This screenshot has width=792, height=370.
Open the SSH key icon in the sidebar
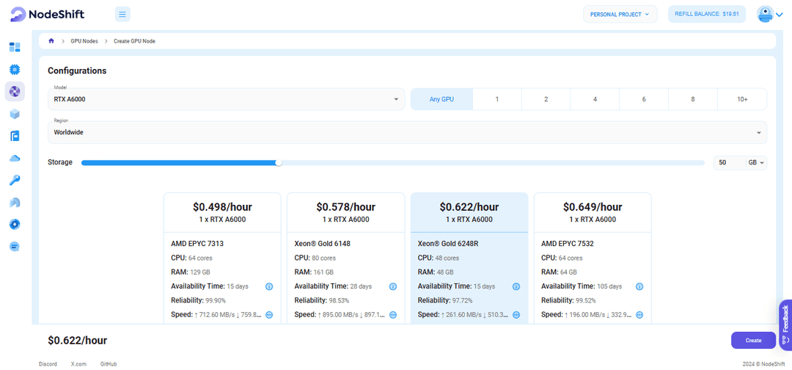[15, 181]
